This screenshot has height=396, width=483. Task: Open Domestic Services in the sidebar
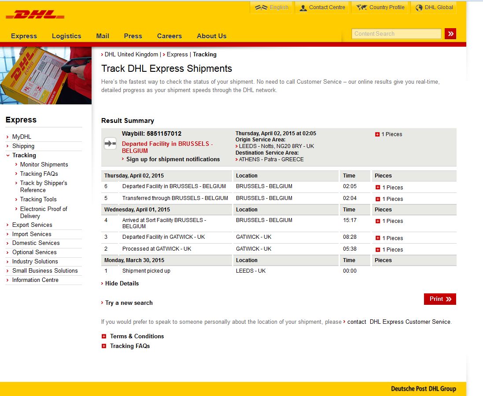click(36, 243)
